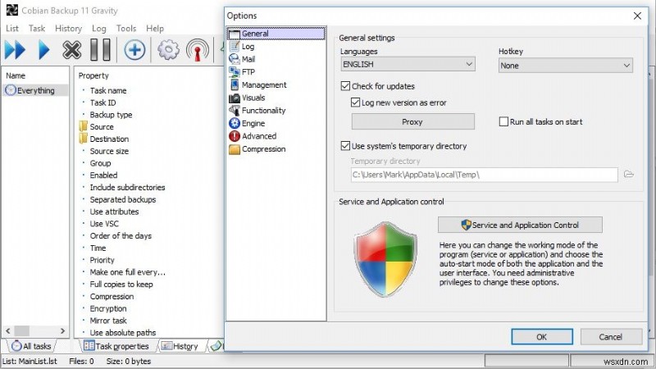Click the Use absolute paths property

coord(122,333)
